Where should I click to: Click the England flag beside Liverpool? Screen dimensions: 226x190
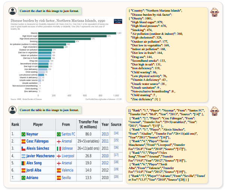coord(59,156)
